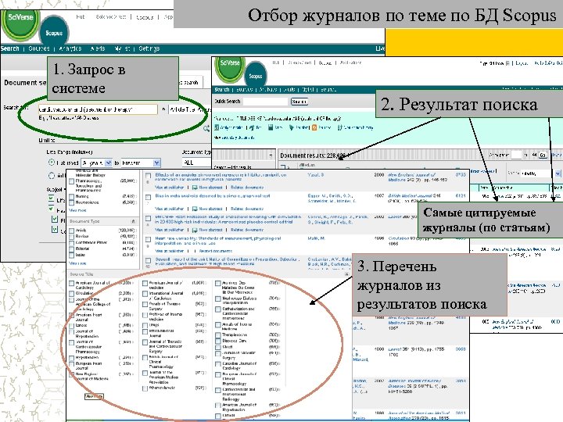Collapse the refine results side panel
This screenshot has width=563, height=422.
271,155
